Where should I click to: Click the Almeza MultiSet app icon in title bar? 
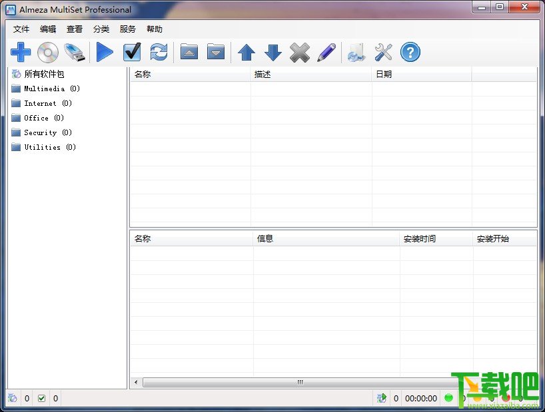click(11, 9)
